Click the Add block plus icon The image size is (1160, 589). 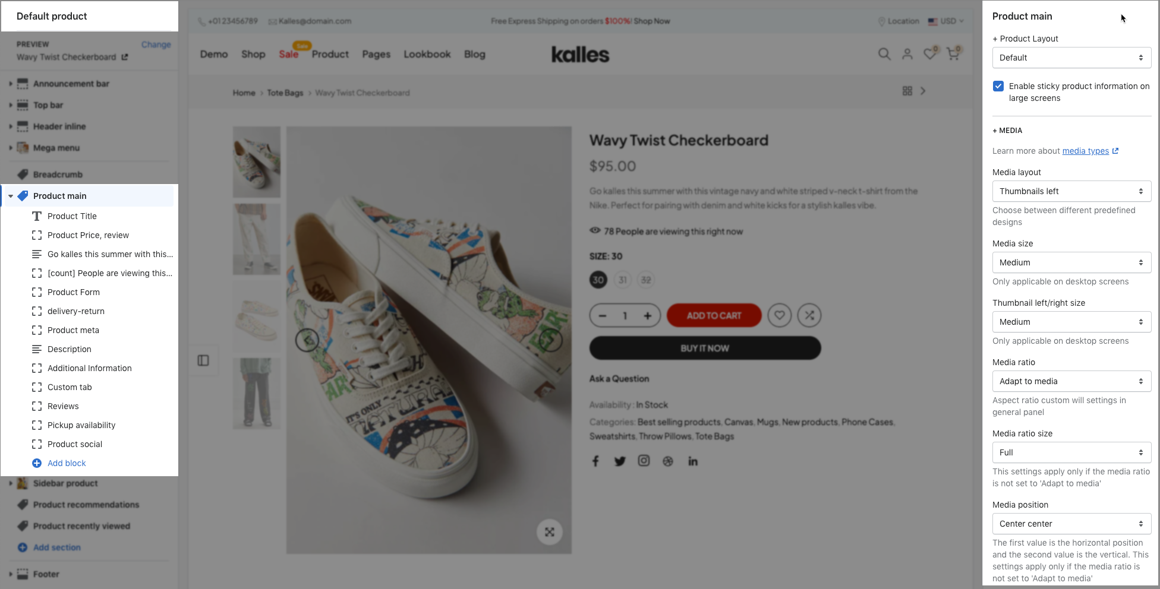[37, 463]
